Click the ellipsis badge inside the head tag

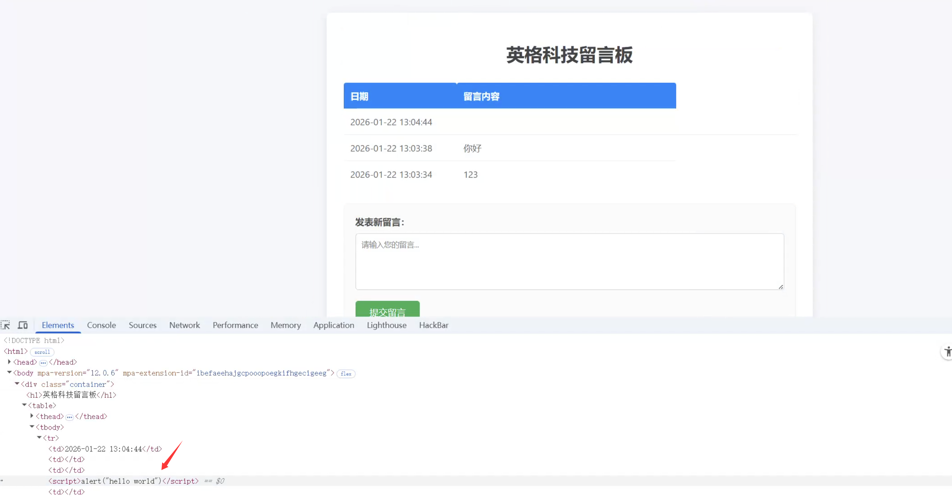43,363
